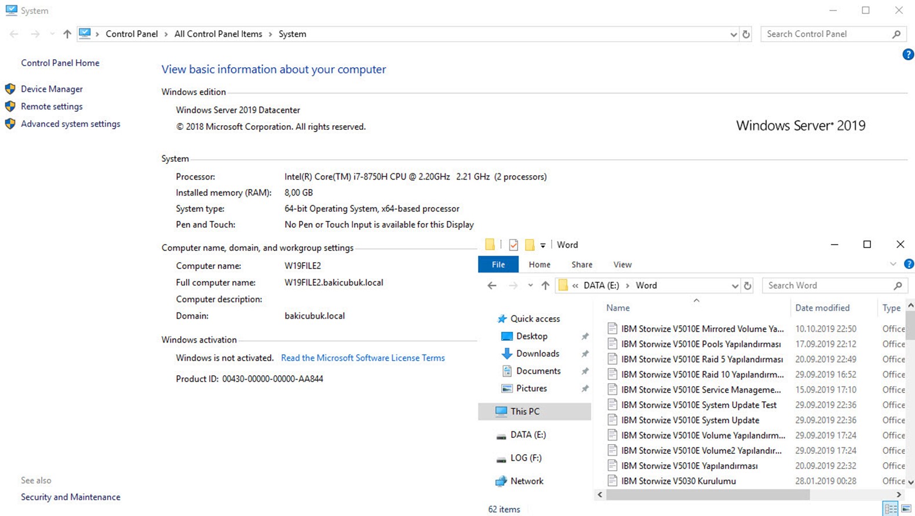Expand breadcrumb chevron after All Control Panel Items
Screen dimensions: 915x516
271,34
